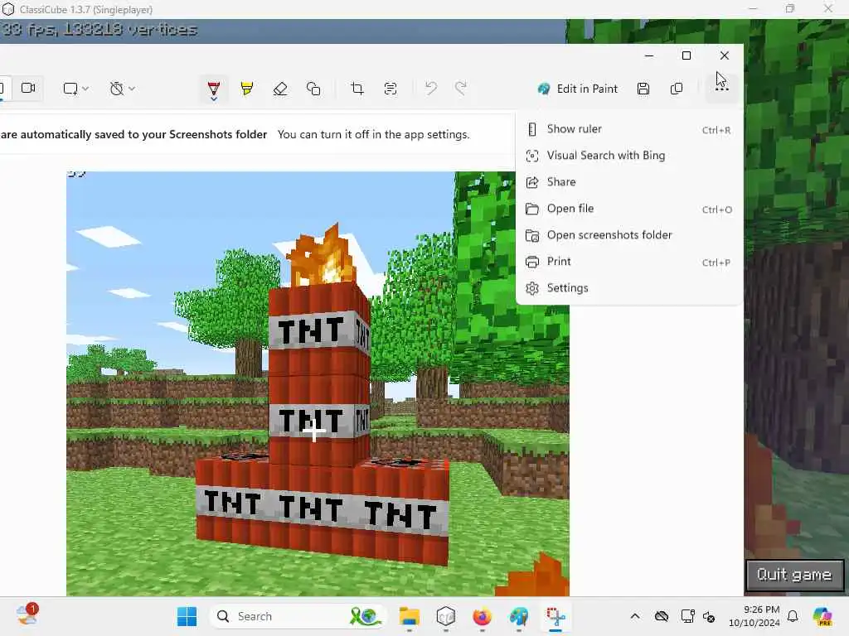Open the shapes tool
The image size is (849, 636).
[313, 88]
